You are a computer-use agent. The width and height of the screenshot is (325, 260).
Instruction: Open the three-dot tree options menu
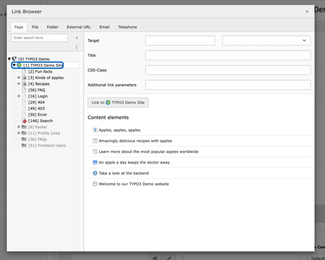(76, 47)
